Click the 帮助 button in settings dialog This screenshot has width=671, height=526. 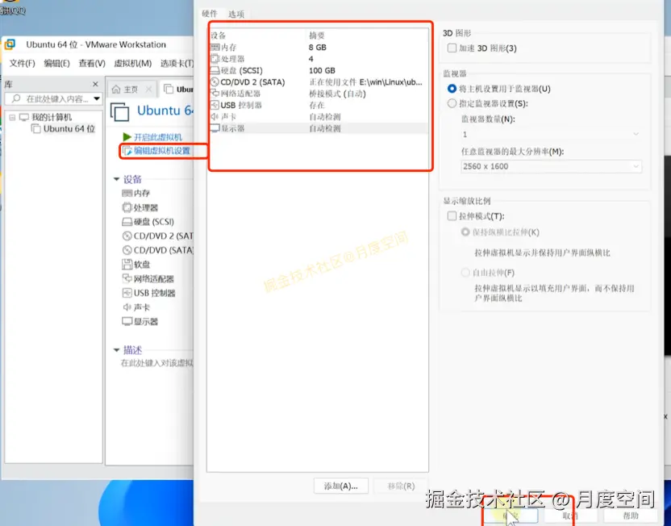point(631,516)
